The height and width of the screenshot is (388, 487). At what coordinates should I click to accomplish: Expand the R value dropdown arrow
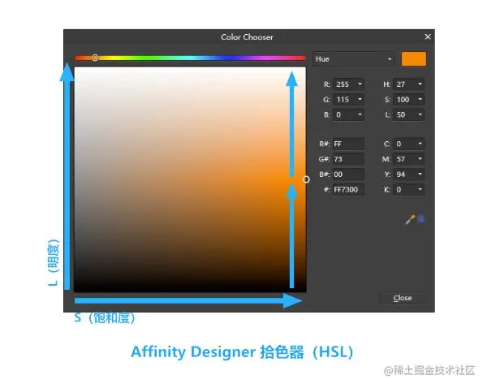click(360, 84)
